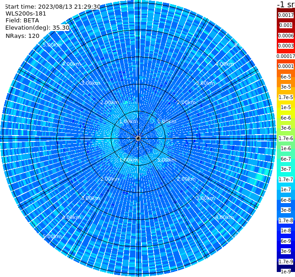Click the 1e-9 color bar label
295x277 pixels.
(x=286, y=272)
